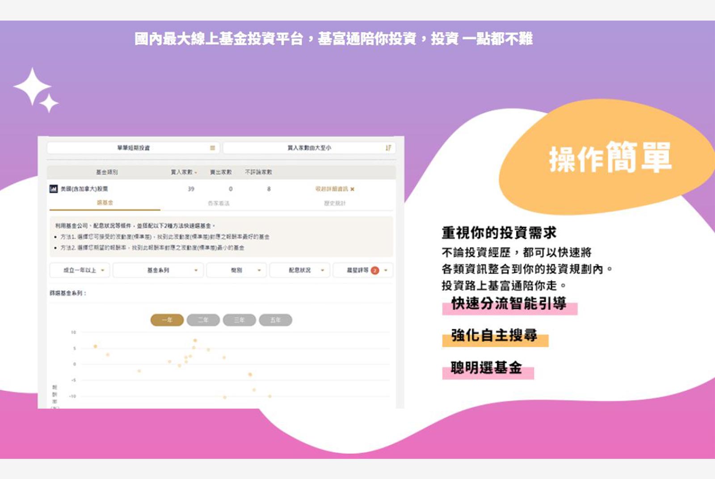The height and width of the screenshot is (479, 715).
Task: Click the headline starting with 國內最大線上基金投資平台
Action: click(x=333, y=39)
